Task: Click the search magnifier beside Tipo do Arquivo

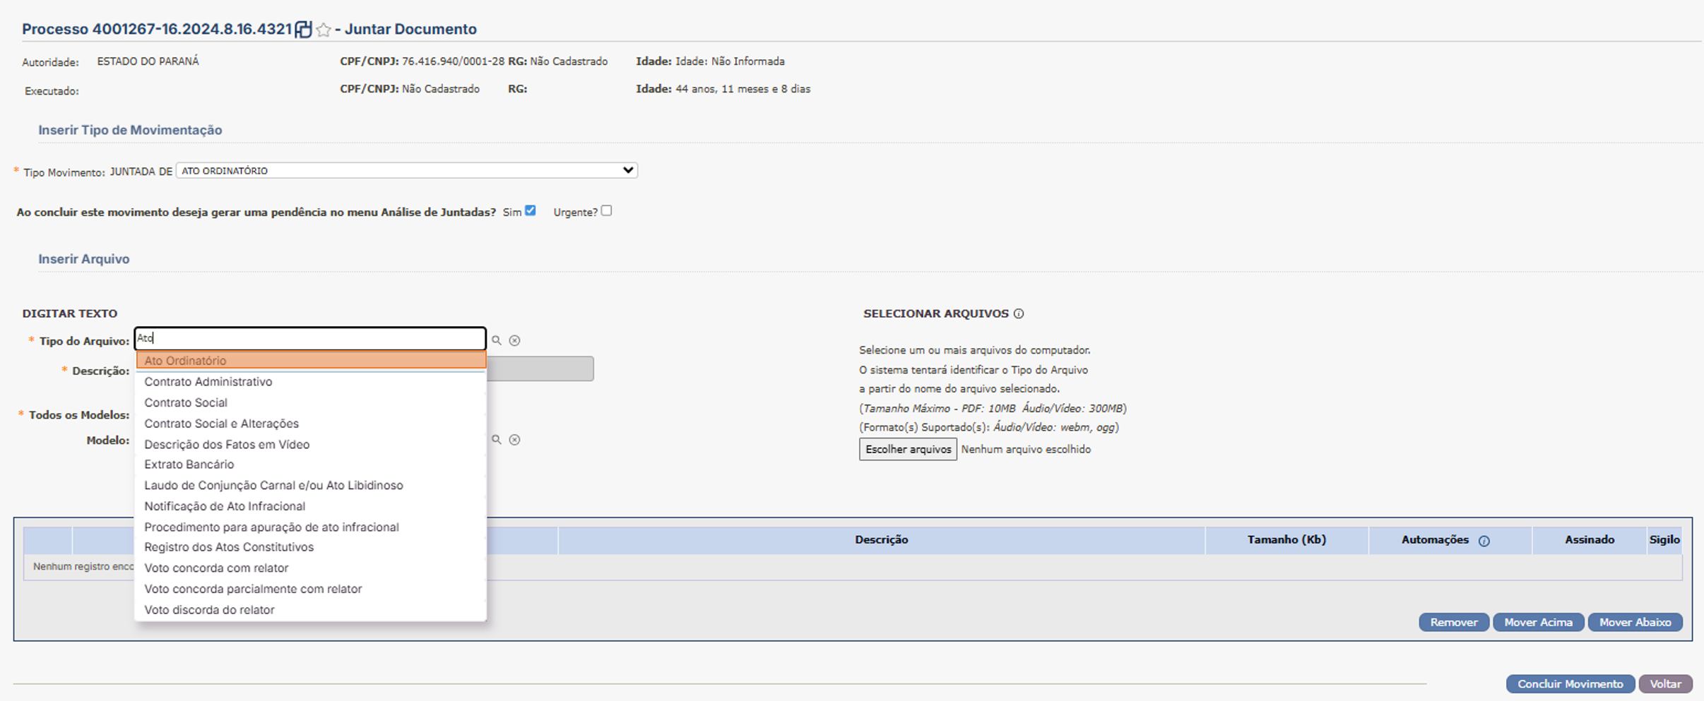Action: click(x=497, y=340)
